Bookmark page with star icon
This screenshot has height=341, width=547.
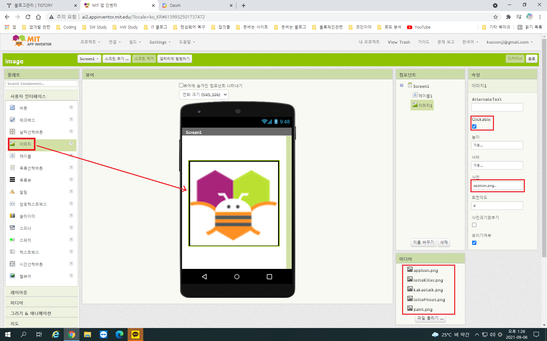click(496, 17)
